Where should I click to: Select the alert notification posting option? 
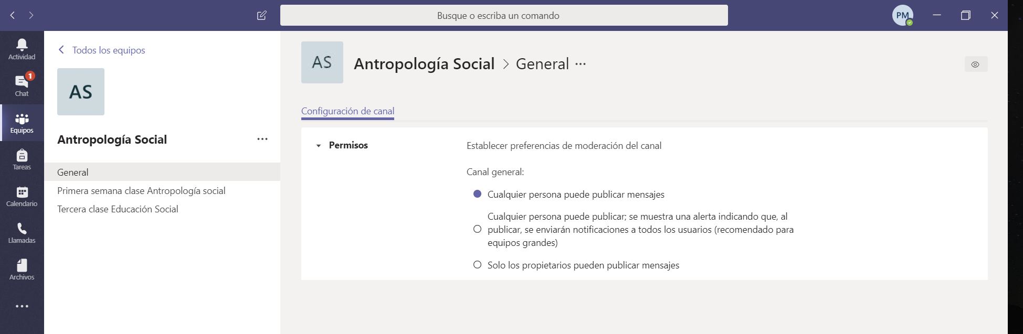[477, 229]
